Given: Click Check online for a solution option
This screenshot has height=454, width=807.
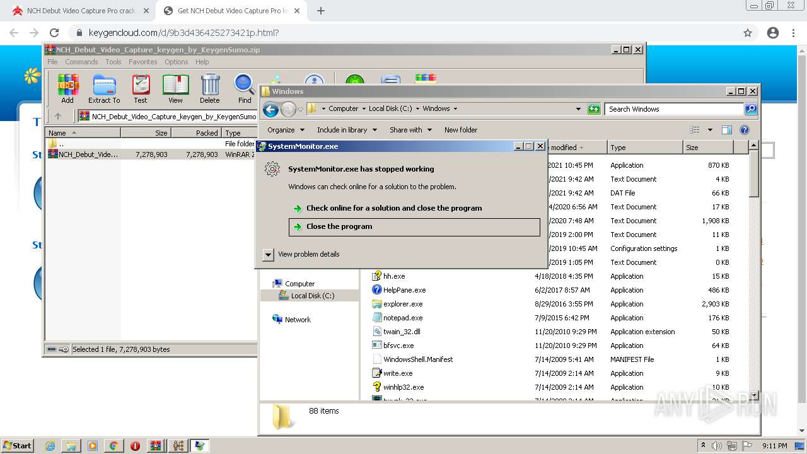Looking at the screenshot, I should (x=394, y=208).
